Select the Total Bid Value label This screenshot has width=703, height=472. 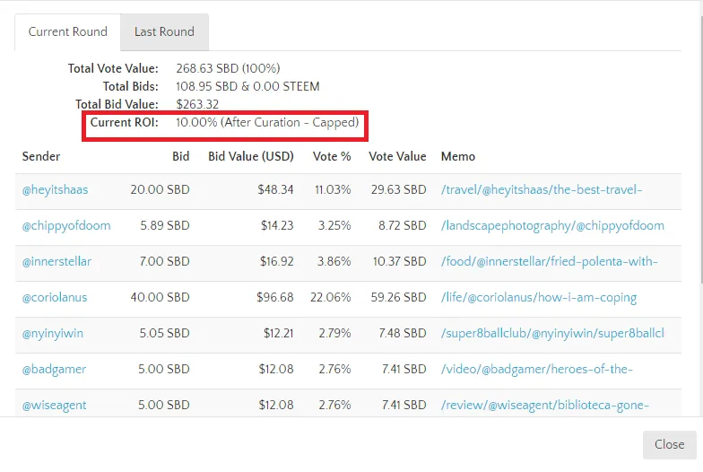[117, 104]
